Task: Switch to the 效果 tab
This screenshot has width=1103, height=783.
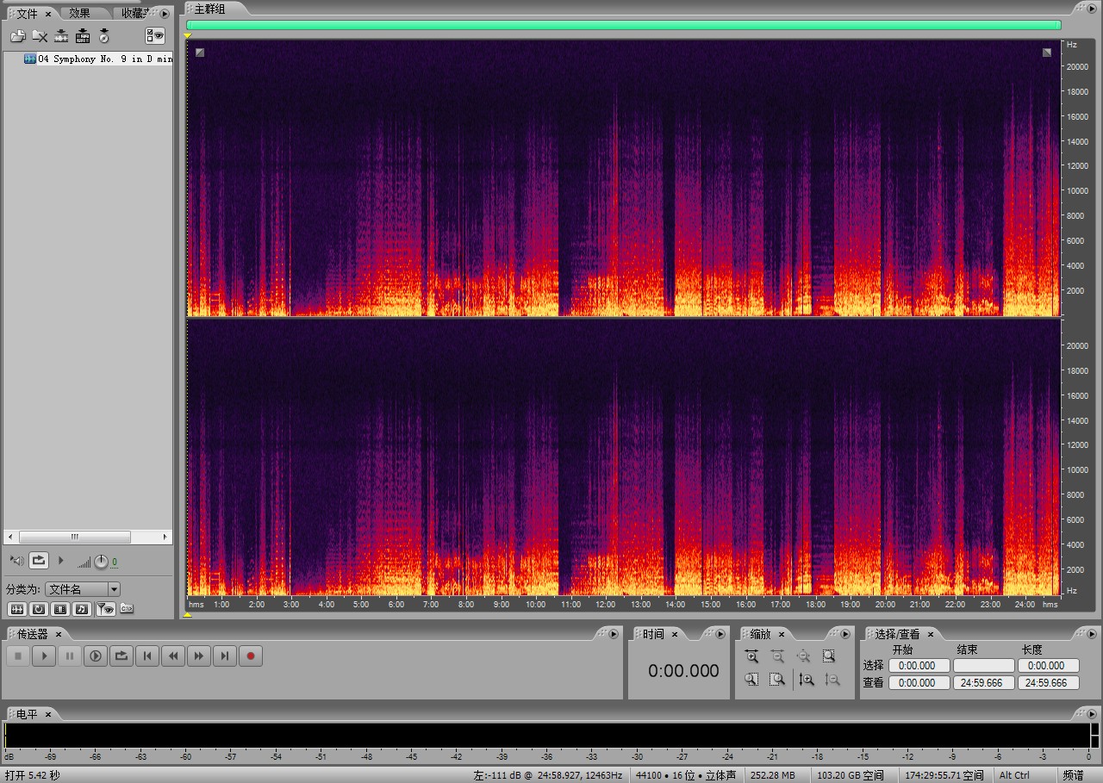Action: pyautogui.click(x=79, y=13)
